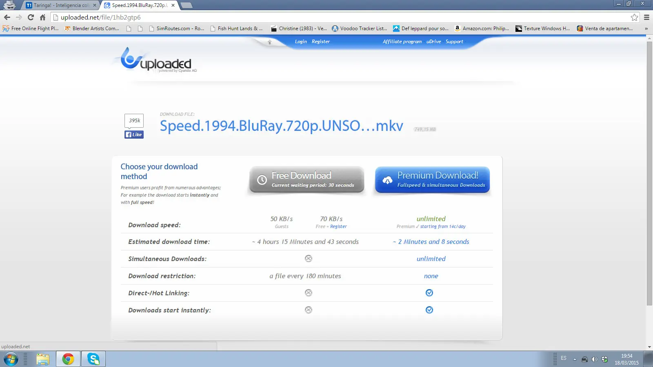Open Def leppard pour so... bookmark
The image size is (653, 367).
point(421,29)
